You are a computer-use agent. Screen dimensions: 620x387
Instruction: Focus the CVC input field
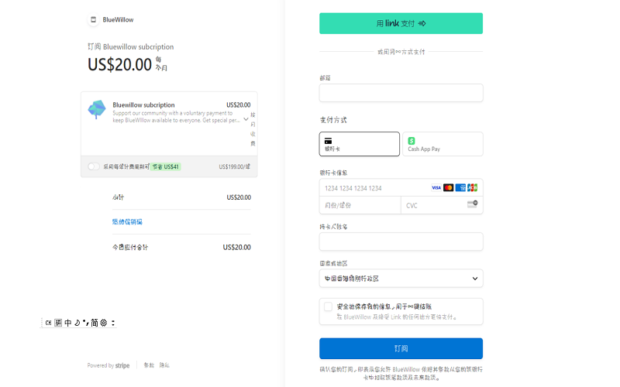(x=442, y=205)
